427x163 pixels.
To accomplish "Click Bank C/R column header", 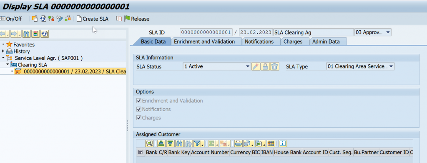I will click(156, 153).
